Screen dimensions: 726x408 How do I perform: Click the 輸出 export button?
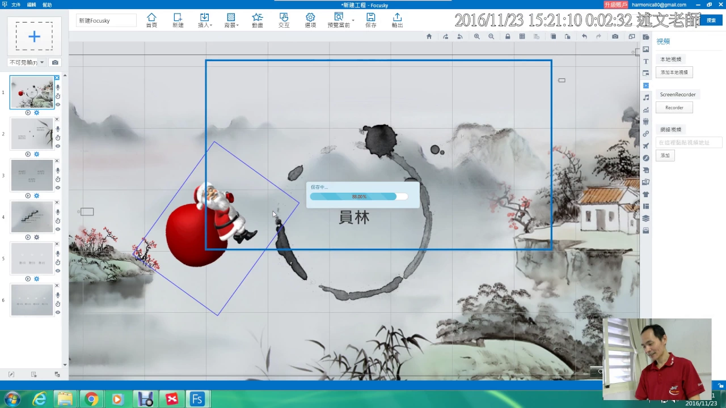(397, 20)
